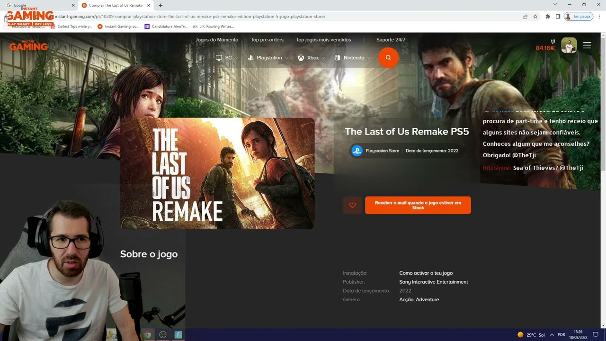This screenshot has height=341, width=606.
Task: Open the Acção genre link
Action: tap(406, 300)
